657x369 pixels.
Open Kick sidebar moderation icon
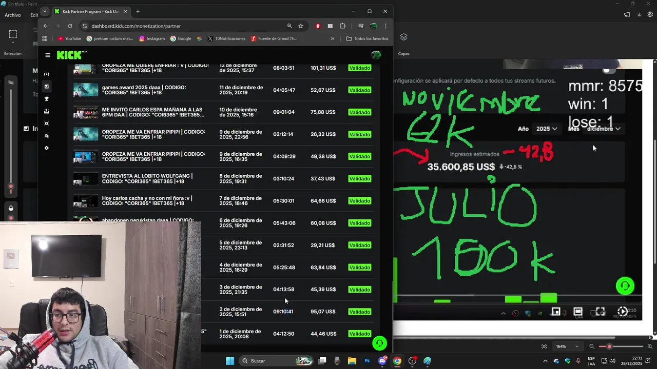[47, 124]
